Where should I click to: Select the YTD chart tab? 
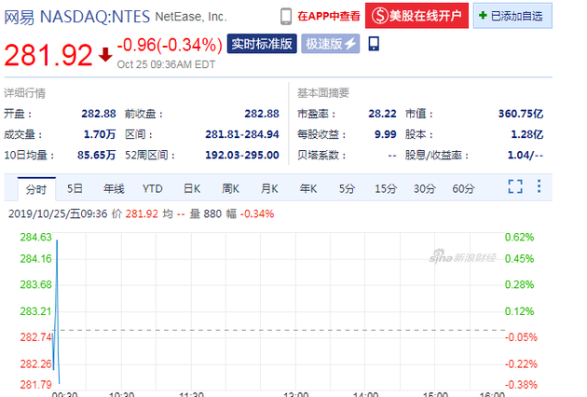(153, 188)
